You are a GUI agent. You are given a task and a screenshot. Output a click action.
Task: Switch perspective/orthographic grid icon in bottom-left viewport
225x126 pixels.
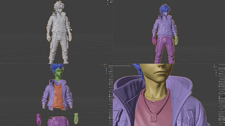tap(106, 74)
